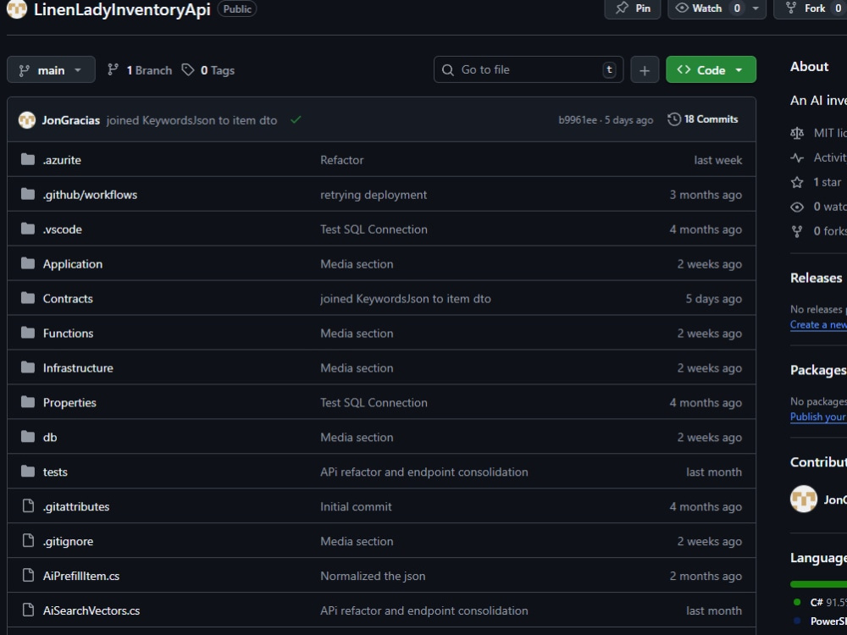Click the star icon in About
The width and height of the screenshot is (847, 635).
click(x=797, y=183)
